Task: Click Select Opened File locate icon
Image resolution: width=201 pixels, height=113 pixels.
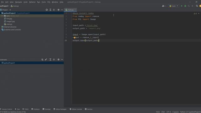Action: tap(47, 10)
